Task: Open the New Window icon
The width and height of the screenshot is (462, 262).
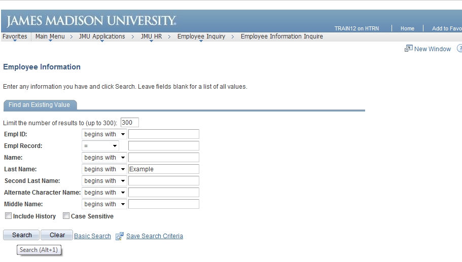Action: click(x=408, y=49)
